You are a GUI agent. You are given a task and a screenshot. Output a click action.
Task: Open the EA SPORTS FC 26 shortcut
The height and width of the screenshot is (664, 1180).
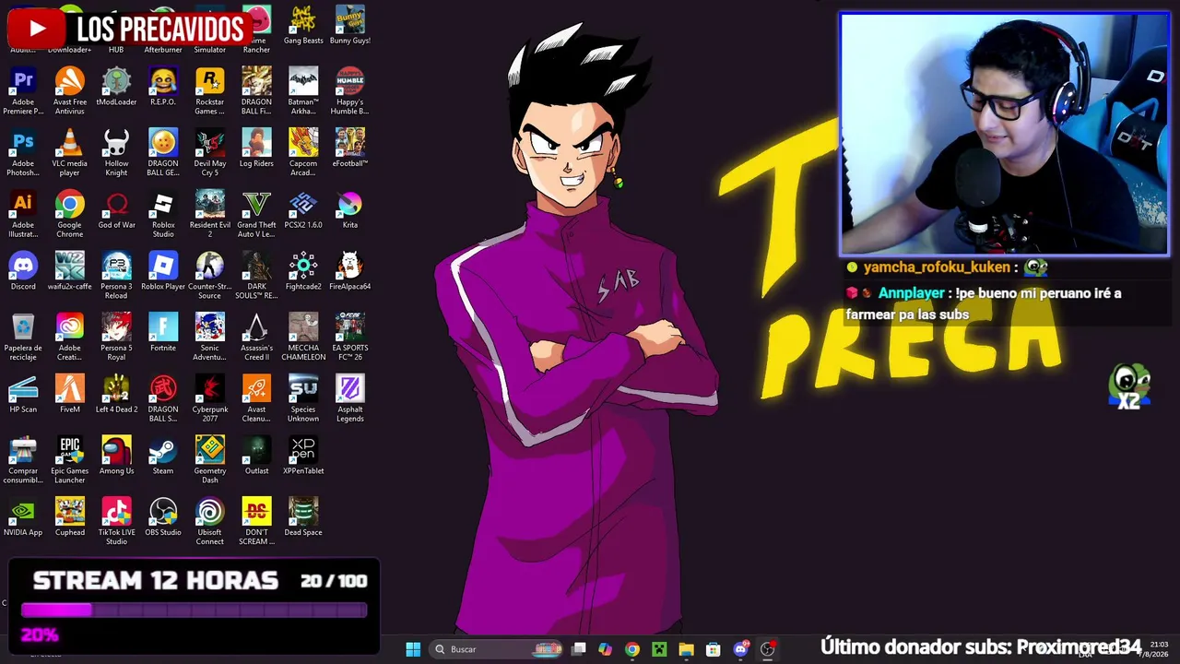click(350, 338)
